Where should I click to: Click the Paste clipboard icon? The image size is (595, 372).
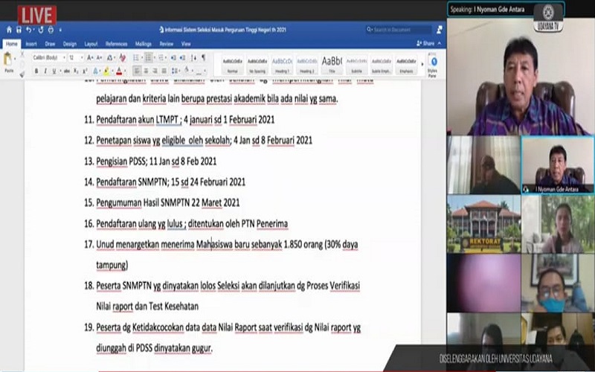click(x=9, y=61)
